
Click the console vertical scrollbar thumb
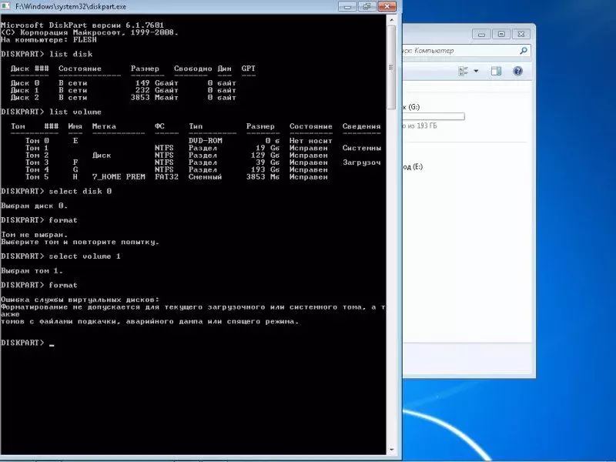click(392, 67)
